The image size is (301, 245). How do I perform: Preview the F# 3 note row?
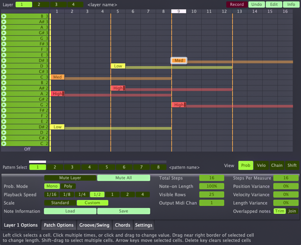(x=4, y=44)
